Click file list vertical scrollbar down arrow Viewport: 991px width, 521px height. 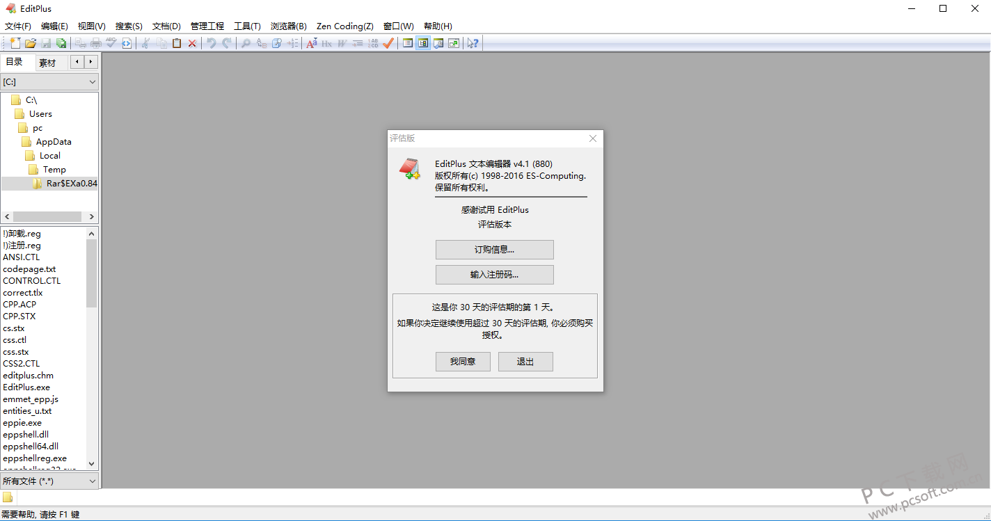pyautogui.click(x=92, y=463)
